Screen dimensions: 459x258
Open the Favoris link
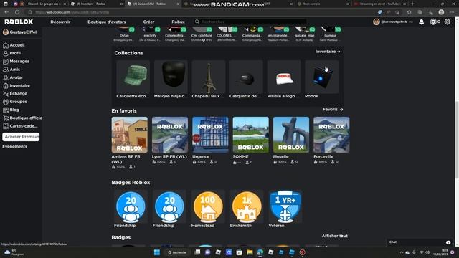[x=333, y=110]
